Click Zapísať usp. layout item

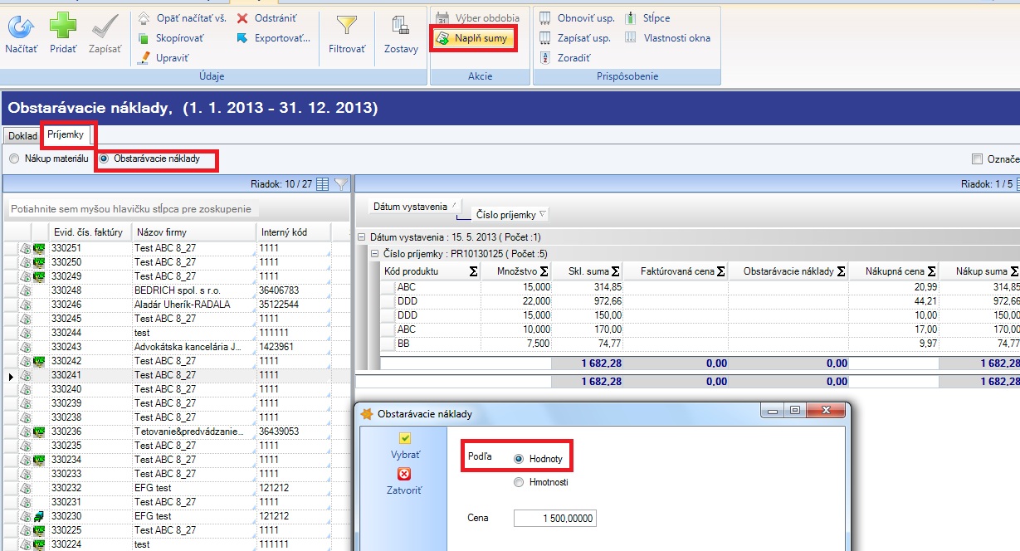click(x=575, y=37)
